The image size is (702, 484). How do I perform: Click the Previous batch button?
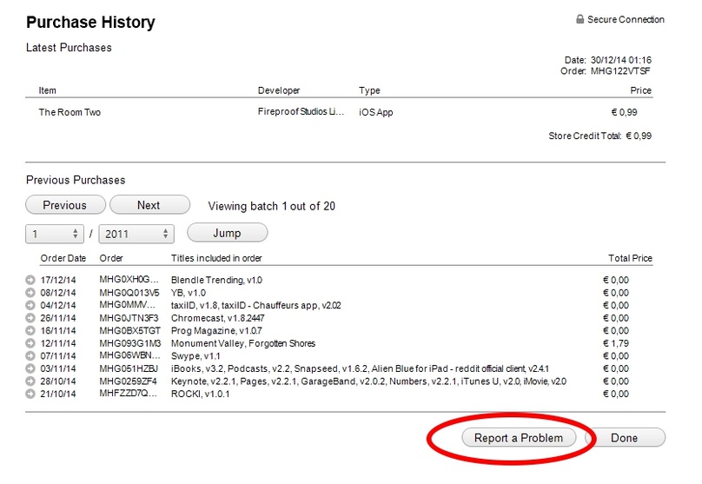coord(65,205)
